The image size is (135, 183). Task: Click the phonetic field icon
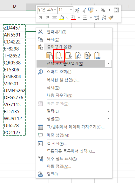(40, 159)
